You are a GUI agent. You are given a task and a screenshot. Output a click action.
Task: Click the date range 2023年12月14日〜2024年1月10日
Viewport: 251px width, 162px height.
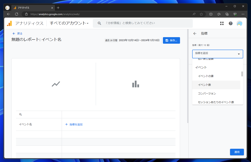pos(139,40)
